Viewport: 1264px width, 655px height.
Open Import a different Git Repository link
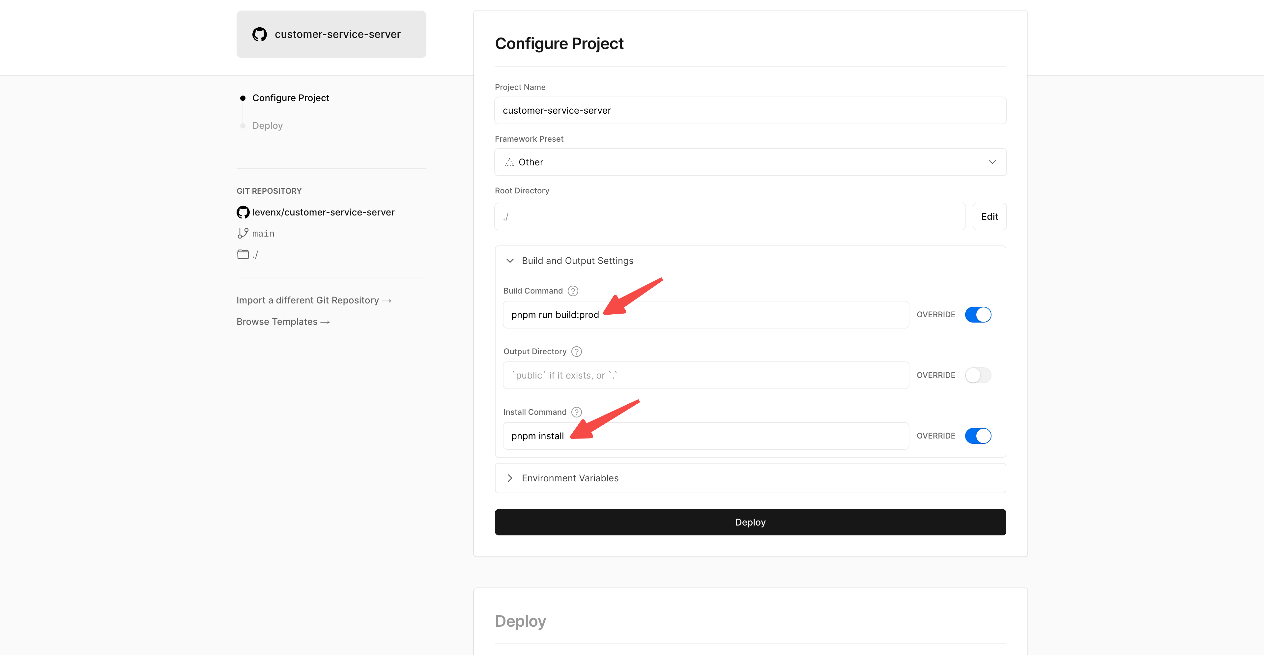314,300
